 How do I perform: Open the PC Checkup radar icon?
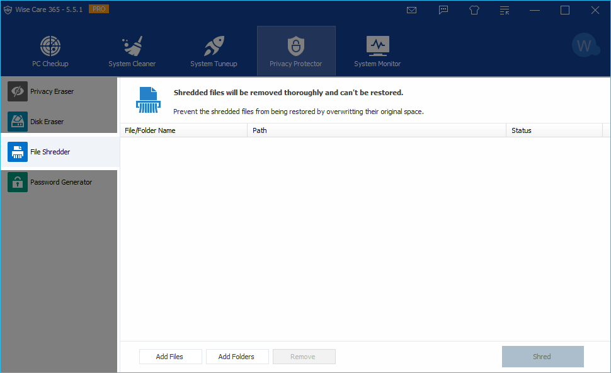click(x=50, y=45)
